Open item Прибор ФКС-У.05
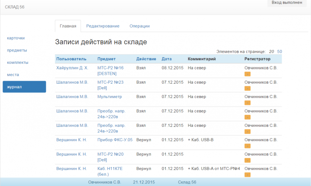Image resolution: width=311 pixels, height=186 pixels. tap(115, 140)
